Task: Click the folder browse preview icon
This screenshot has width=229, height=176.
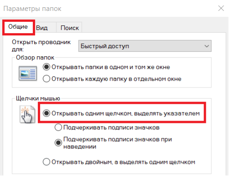Action: [x=28, y=73]
